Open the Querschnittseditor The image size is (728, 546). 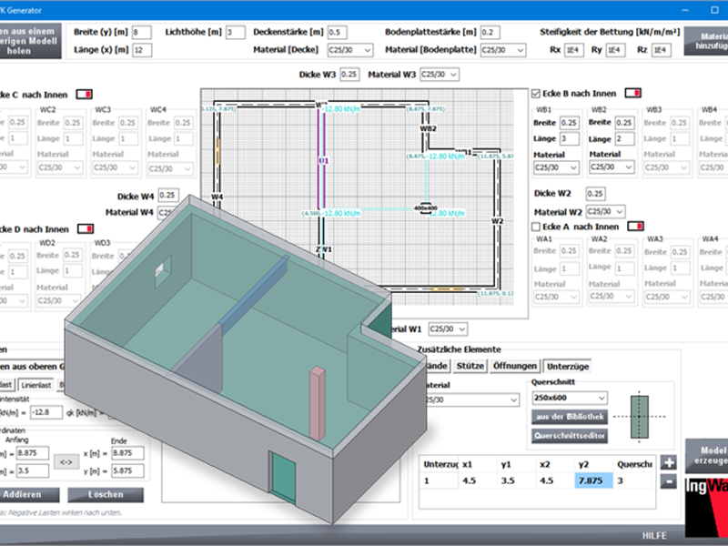tap(569, 436)
